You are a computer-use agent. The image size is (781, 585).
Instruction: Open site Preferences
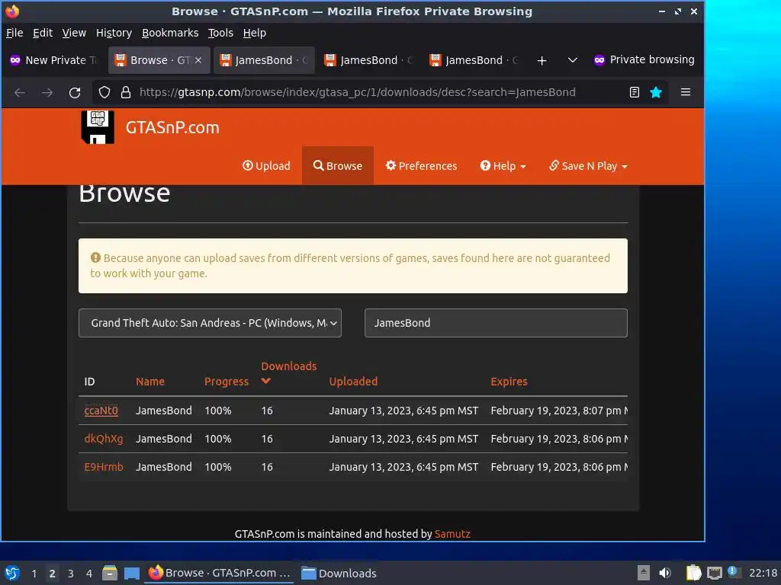pyautogui.click(x=421, y=165)
